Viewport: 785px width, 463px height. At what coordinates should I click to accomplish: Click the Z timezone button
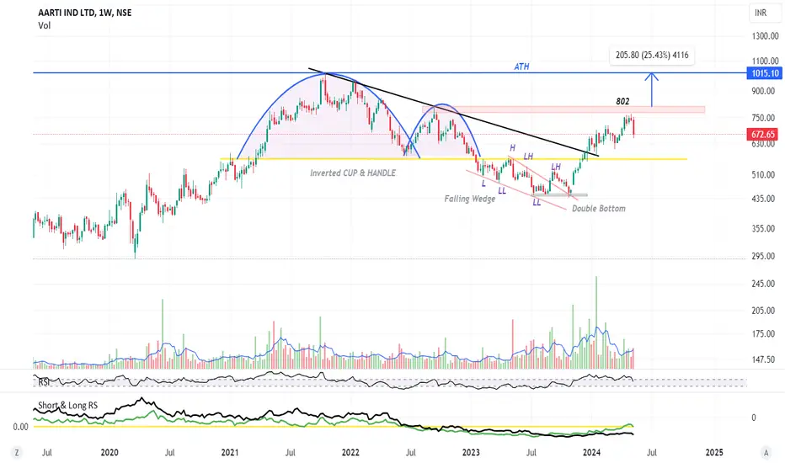(x=17, y=453)
